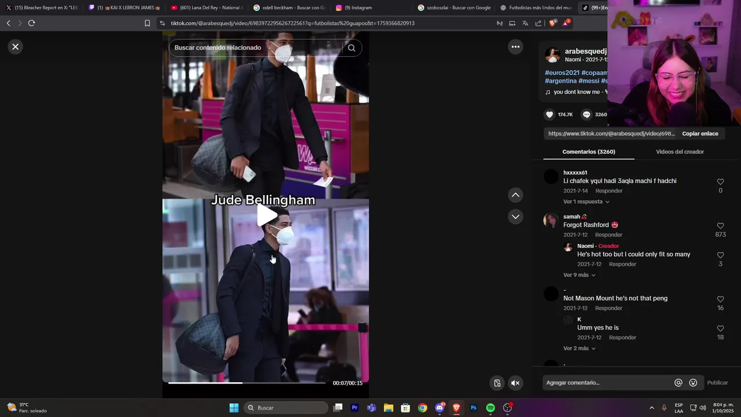
Task: Click the share icon in address bar
Action: (538, 23)
